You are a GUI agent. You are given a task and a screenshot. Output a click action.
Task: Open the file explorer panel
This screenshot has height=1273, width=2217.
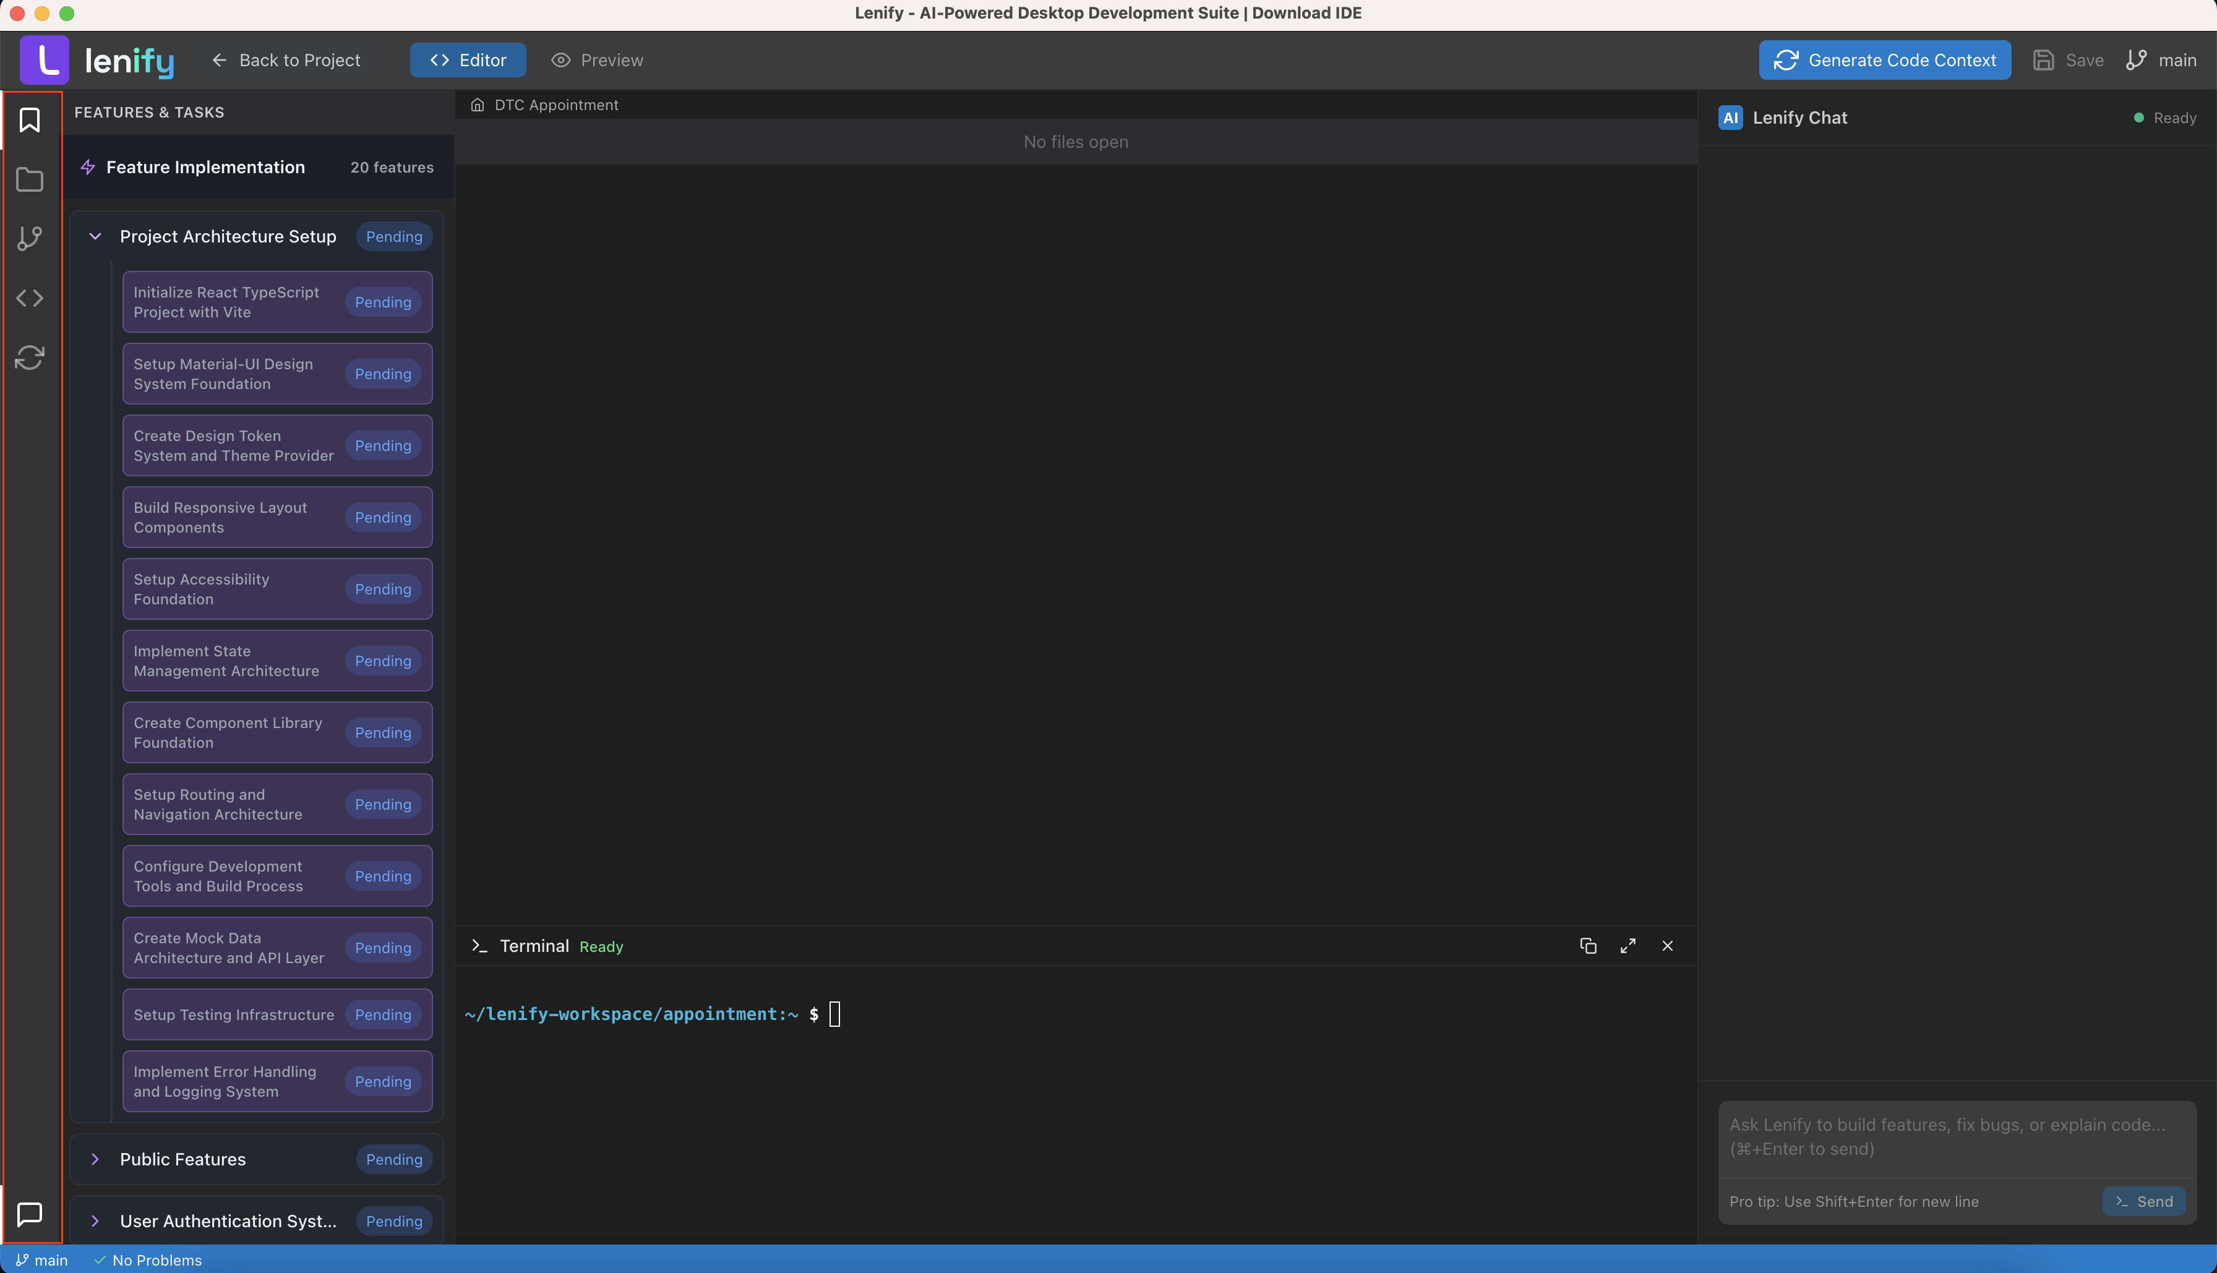click(x=30, y=179)
